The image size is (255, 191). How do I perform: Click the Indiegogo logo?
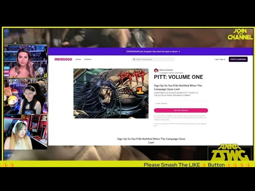click(x=63, y=59)
